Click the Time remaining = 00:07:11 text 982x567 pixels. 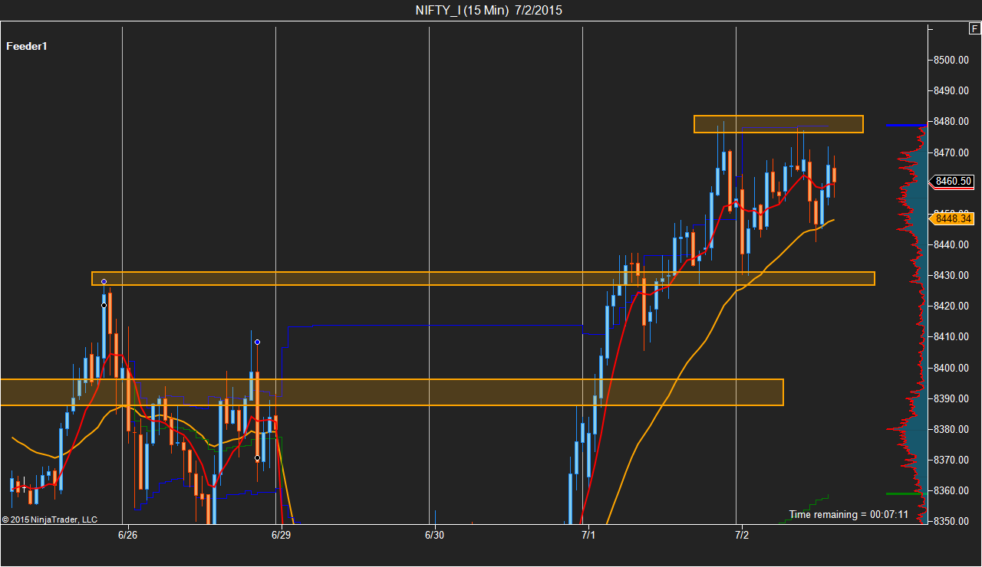pyautogui.click(x=849, y=514)
